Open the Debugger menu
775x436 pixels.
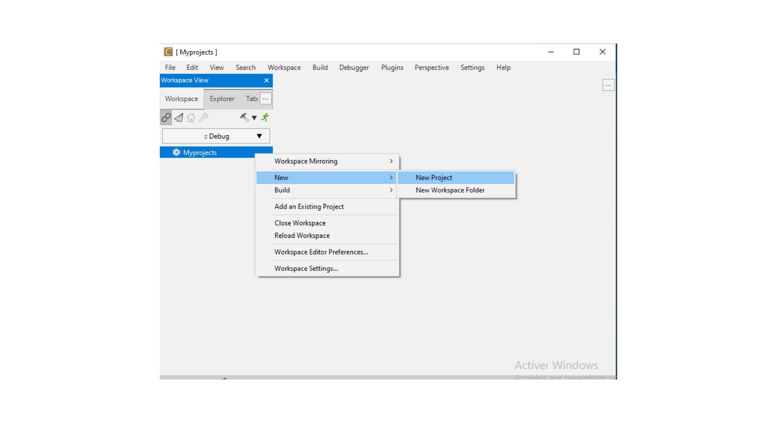(x=354, y=67)
